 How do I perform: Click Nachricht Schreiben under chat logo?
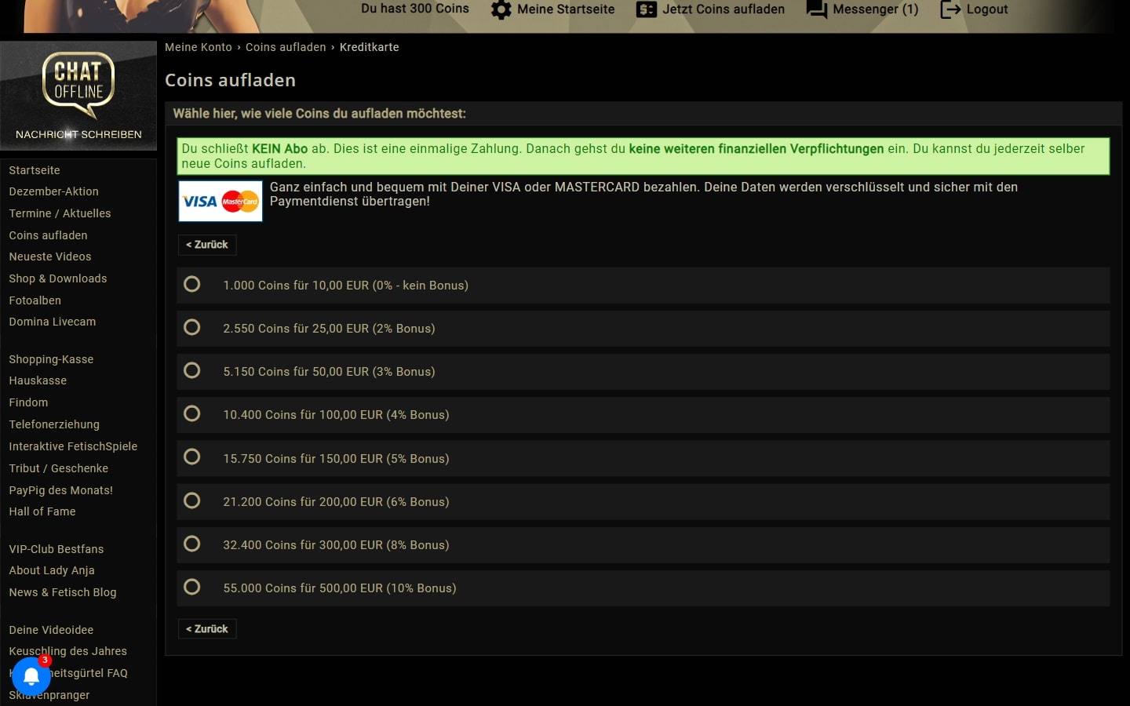[78, 134]
